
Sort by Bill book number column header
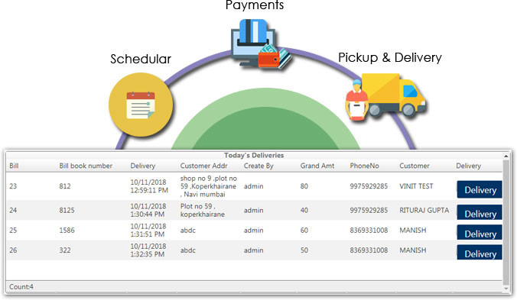pyautogui.click(x=86, y=166)
